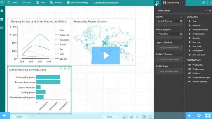Open the dashboard Preview
The width and height of the screenshot is (212, 119).
[56, 3]
